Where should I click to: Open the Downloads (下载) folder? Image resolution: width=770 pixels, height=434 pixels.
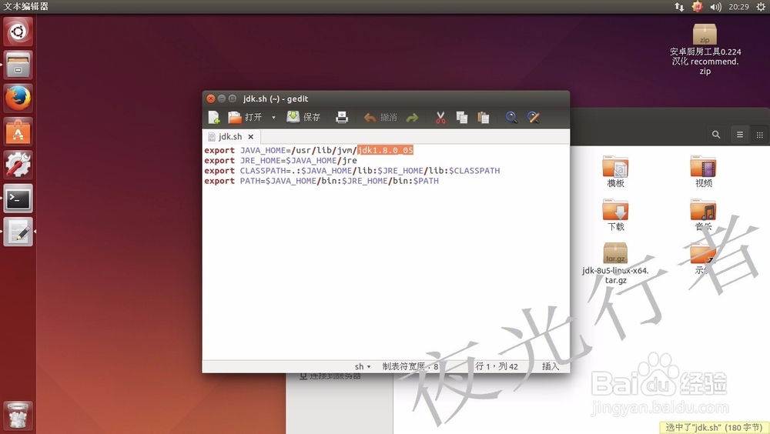616,215
